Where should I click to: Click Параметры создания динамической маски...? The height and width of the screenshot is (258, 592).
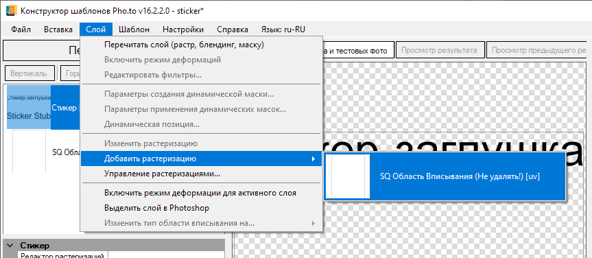(201, 95)
